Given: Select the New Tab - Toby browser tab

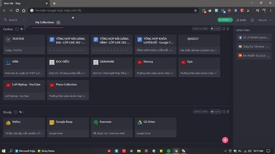Looking at the screenshot, I should 26,3.
